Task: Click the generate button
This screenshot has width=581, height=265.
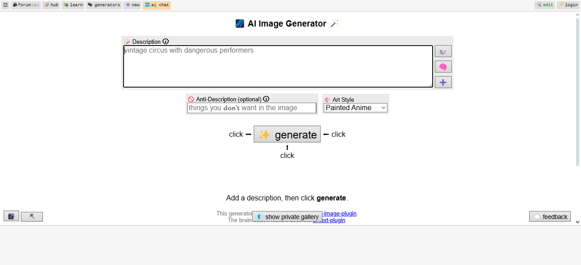Action: (287, 134)
